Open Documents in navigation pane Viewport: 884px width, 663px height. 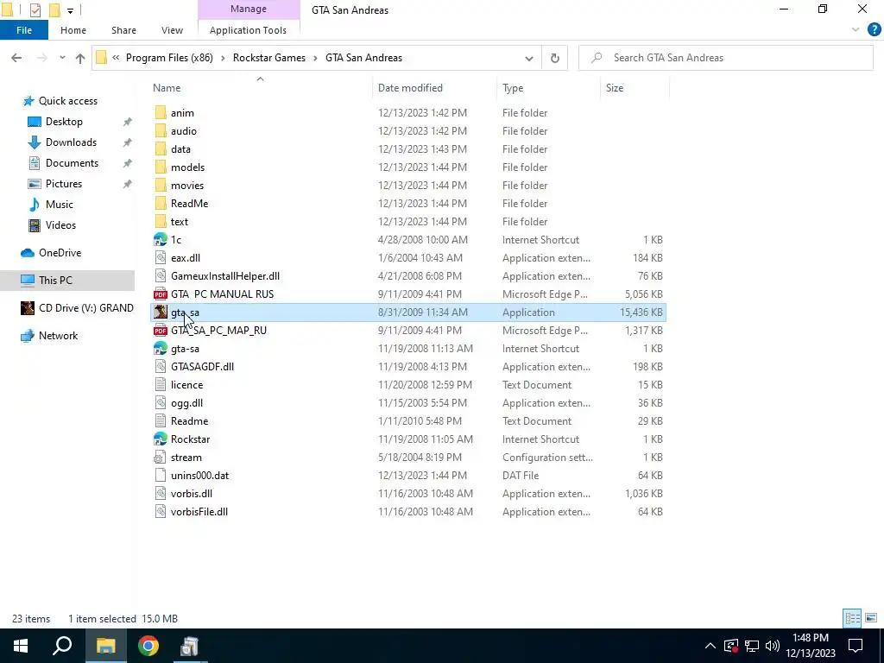(72, 163)
